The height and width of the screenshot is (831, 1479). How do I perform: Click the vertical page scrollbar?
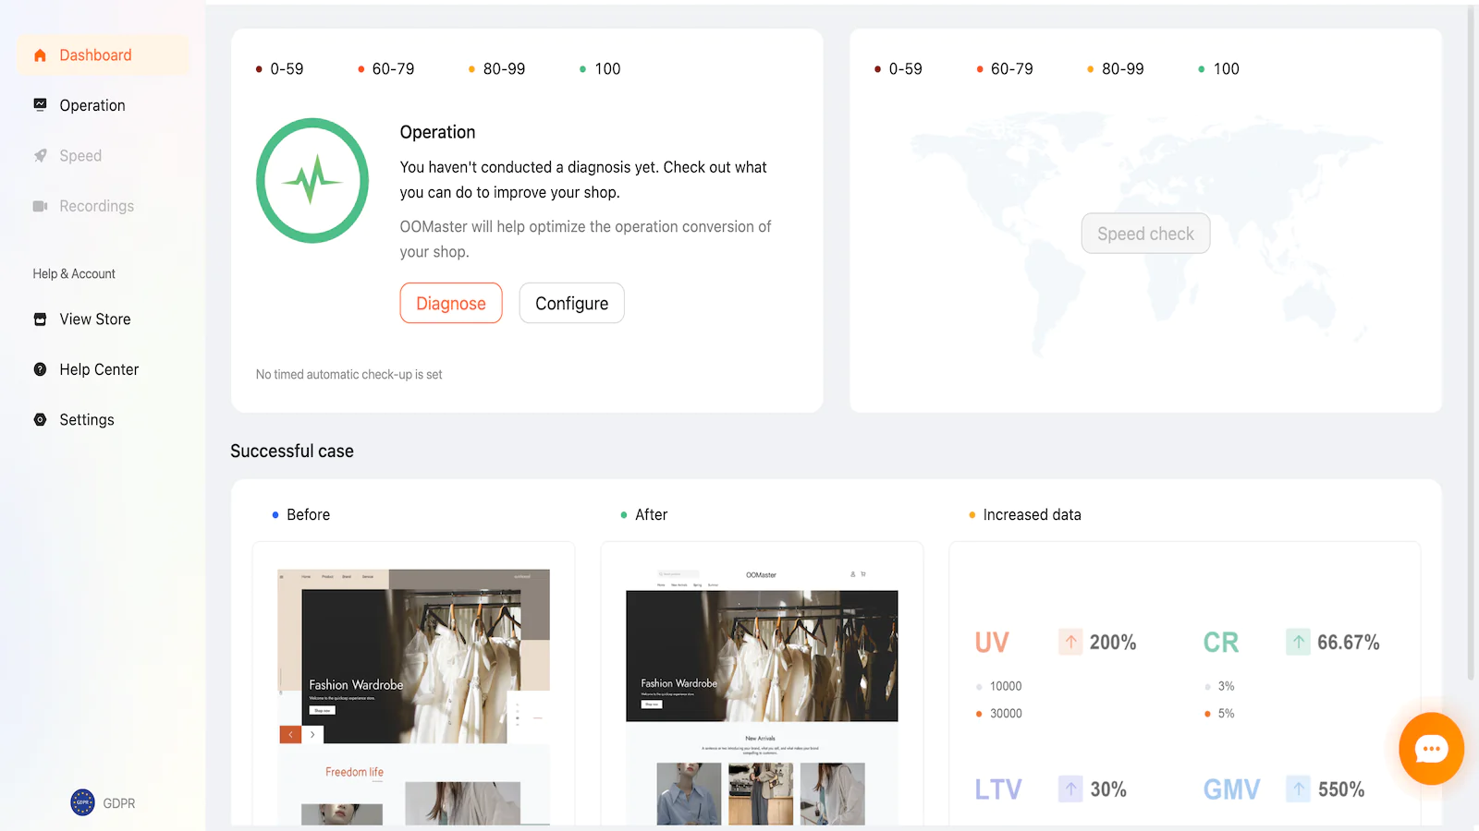pos(1472,342)
